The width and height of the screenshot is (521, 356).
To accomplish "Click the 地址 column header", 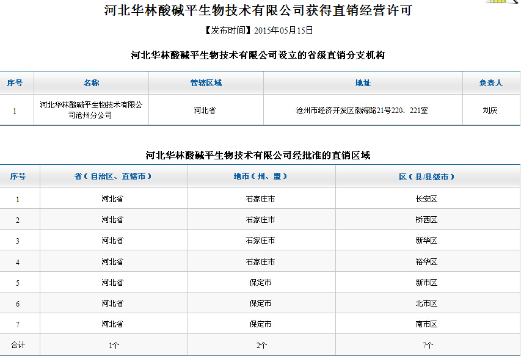I will 363,82.
